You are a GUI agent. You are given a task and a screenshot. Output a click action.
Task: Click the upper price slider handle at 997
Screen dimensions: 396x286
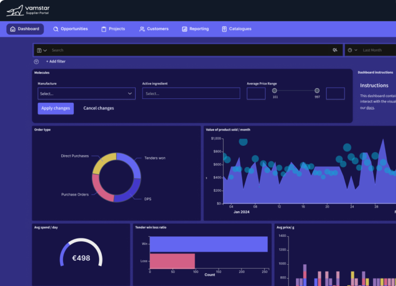point(317,90)
